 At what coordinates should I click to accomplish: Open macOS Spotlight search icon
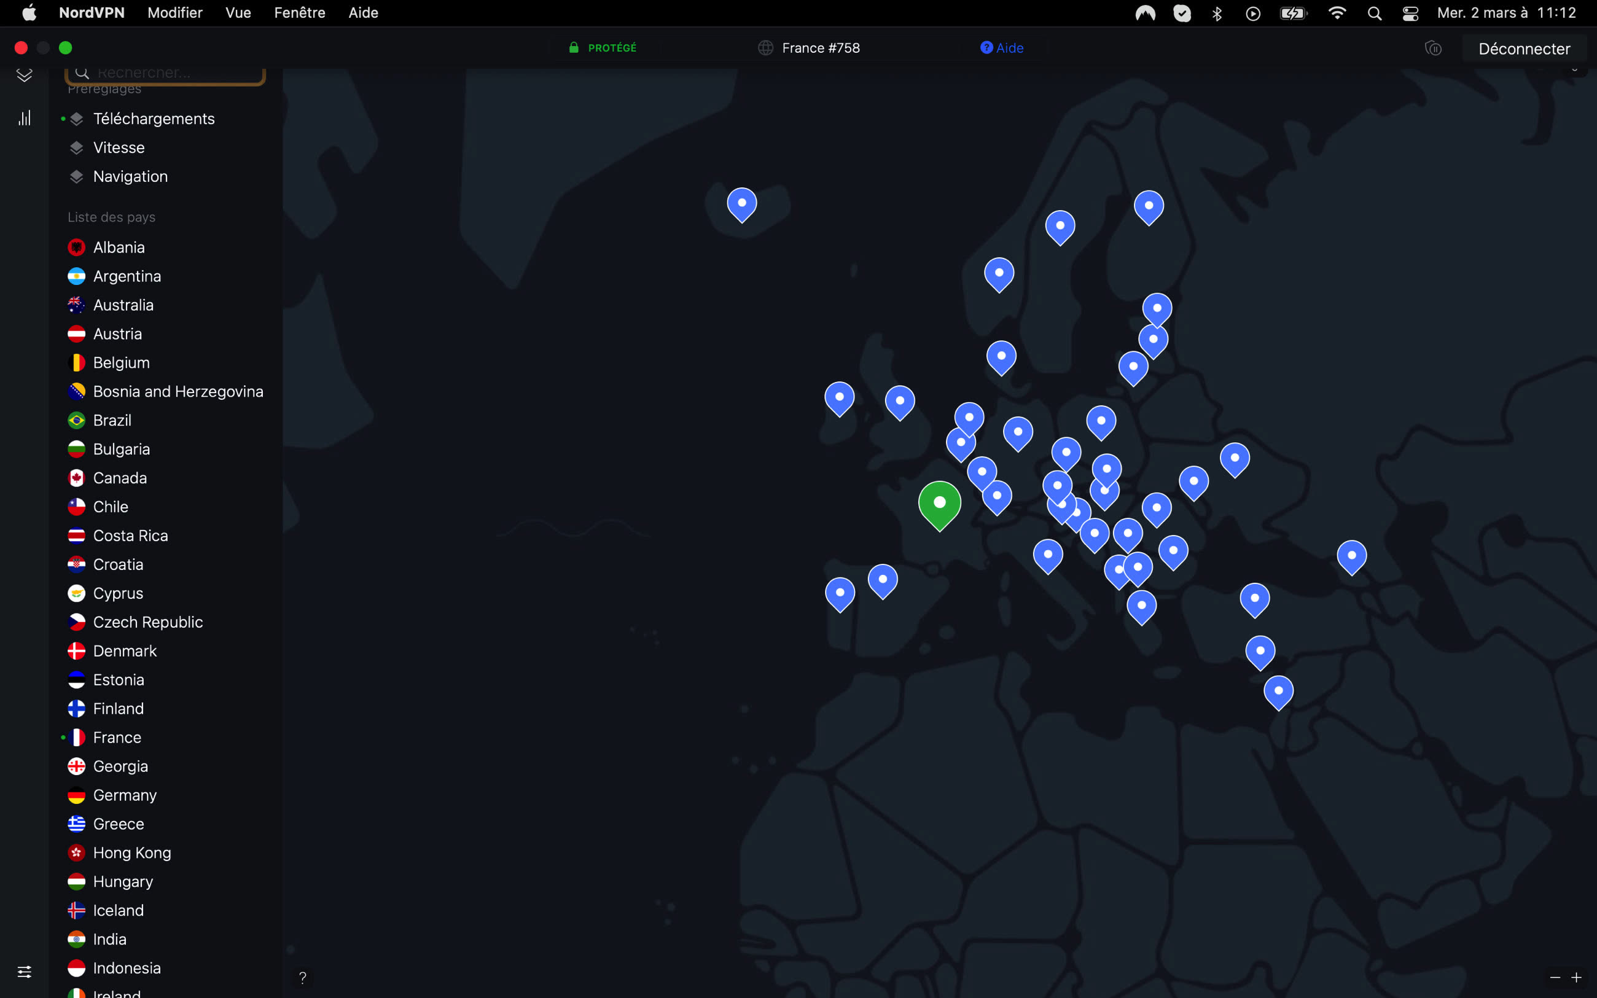pyautogui.click(x=1375, y=13)
